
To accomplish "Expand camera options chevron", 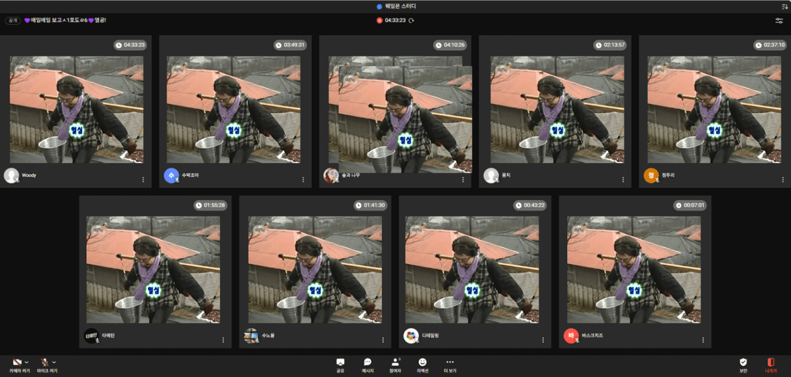I will pos(27,362).
